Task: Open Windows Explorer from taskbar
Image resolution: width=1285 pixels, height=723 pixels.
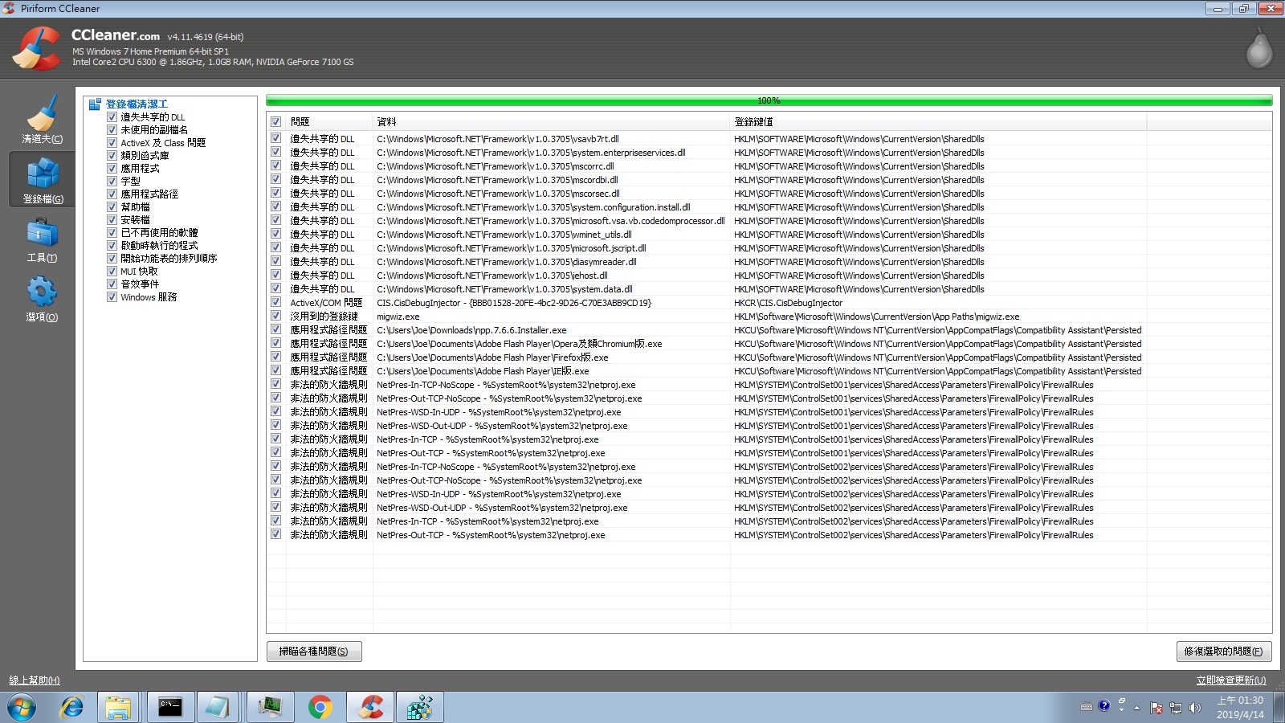Action: point(118,708)
